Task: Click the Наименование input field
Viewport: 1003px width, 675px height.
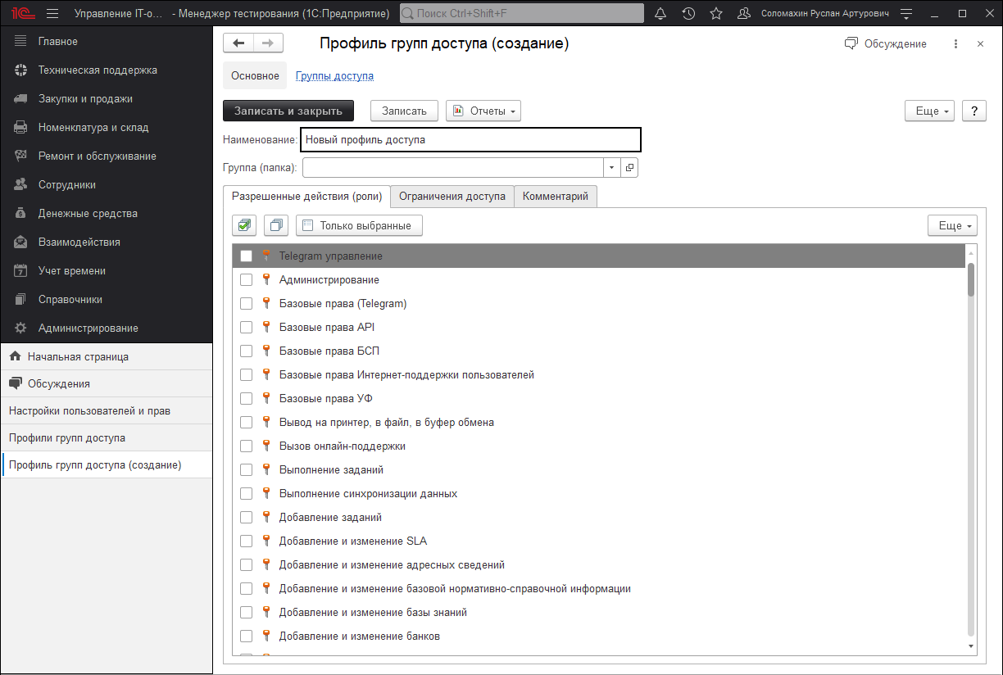Action: [470, 140]
